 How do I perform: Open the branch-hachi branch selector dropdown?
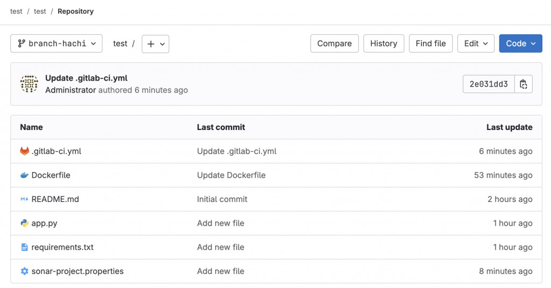coord(56,44)
